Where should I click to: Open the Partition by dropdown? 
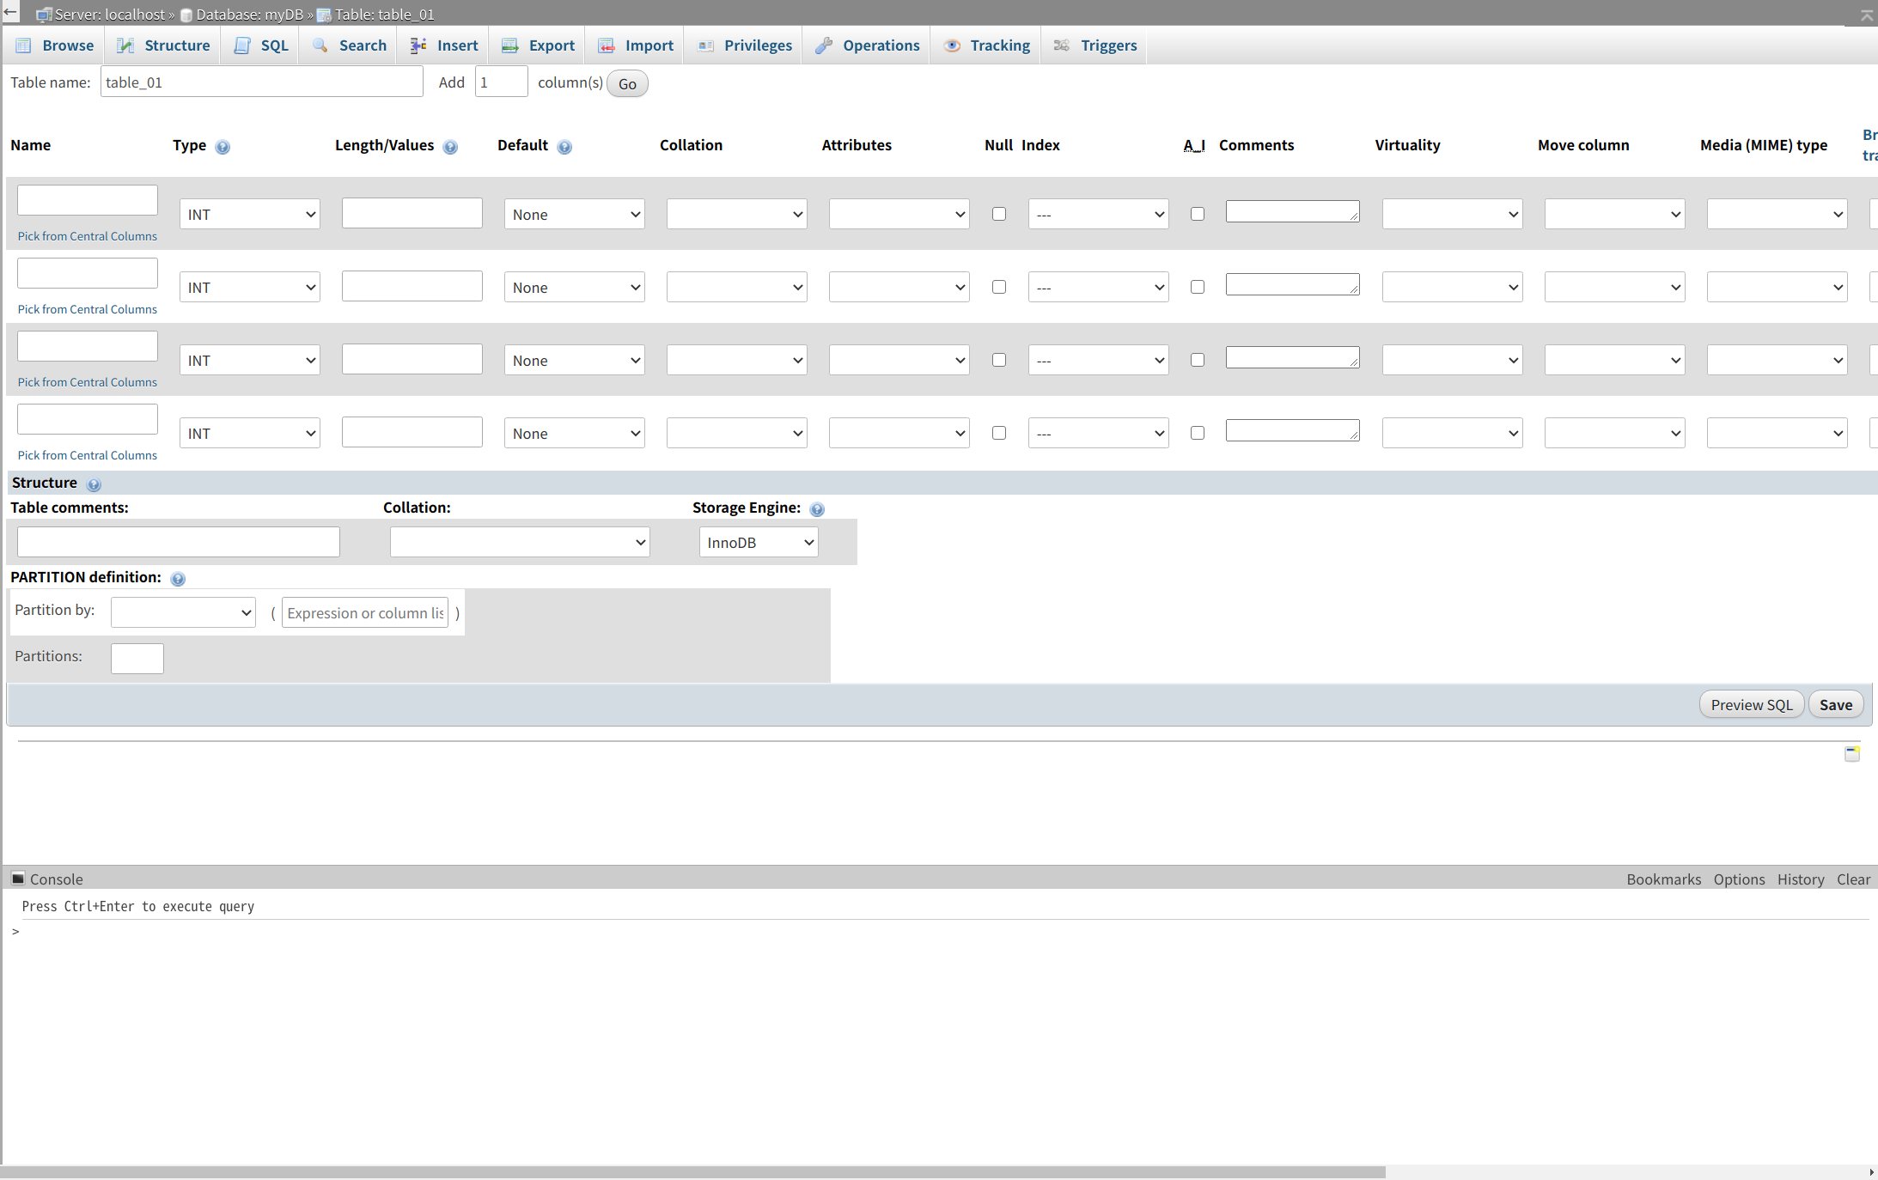click(183, 612)
